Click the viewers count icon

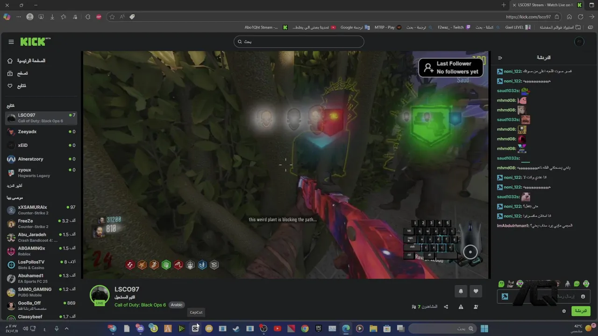[x=414, y=307]
